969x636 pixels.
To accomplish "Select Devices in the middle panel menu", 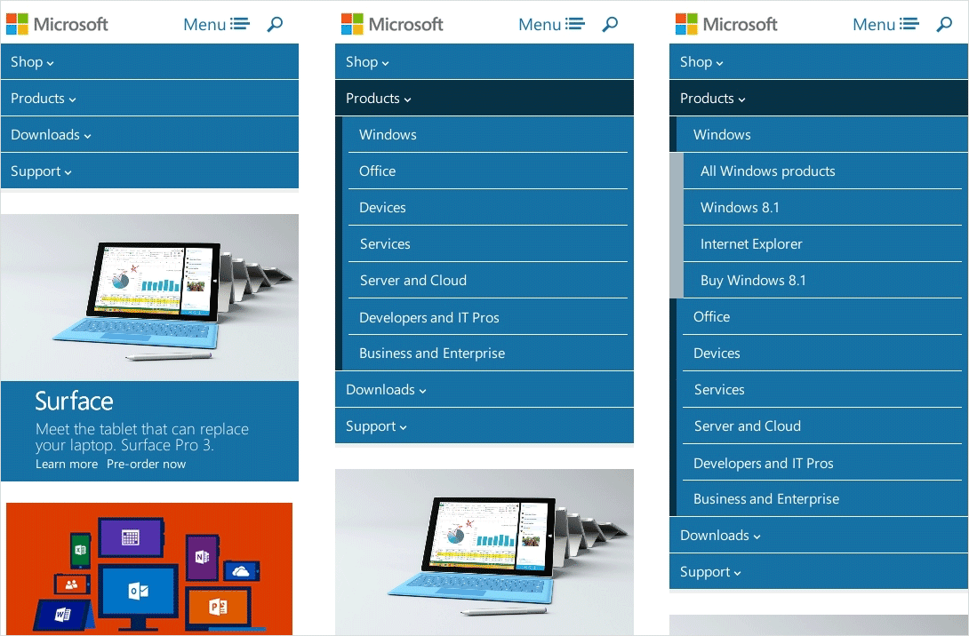I will pyautogui.click(x=487, y=208).
